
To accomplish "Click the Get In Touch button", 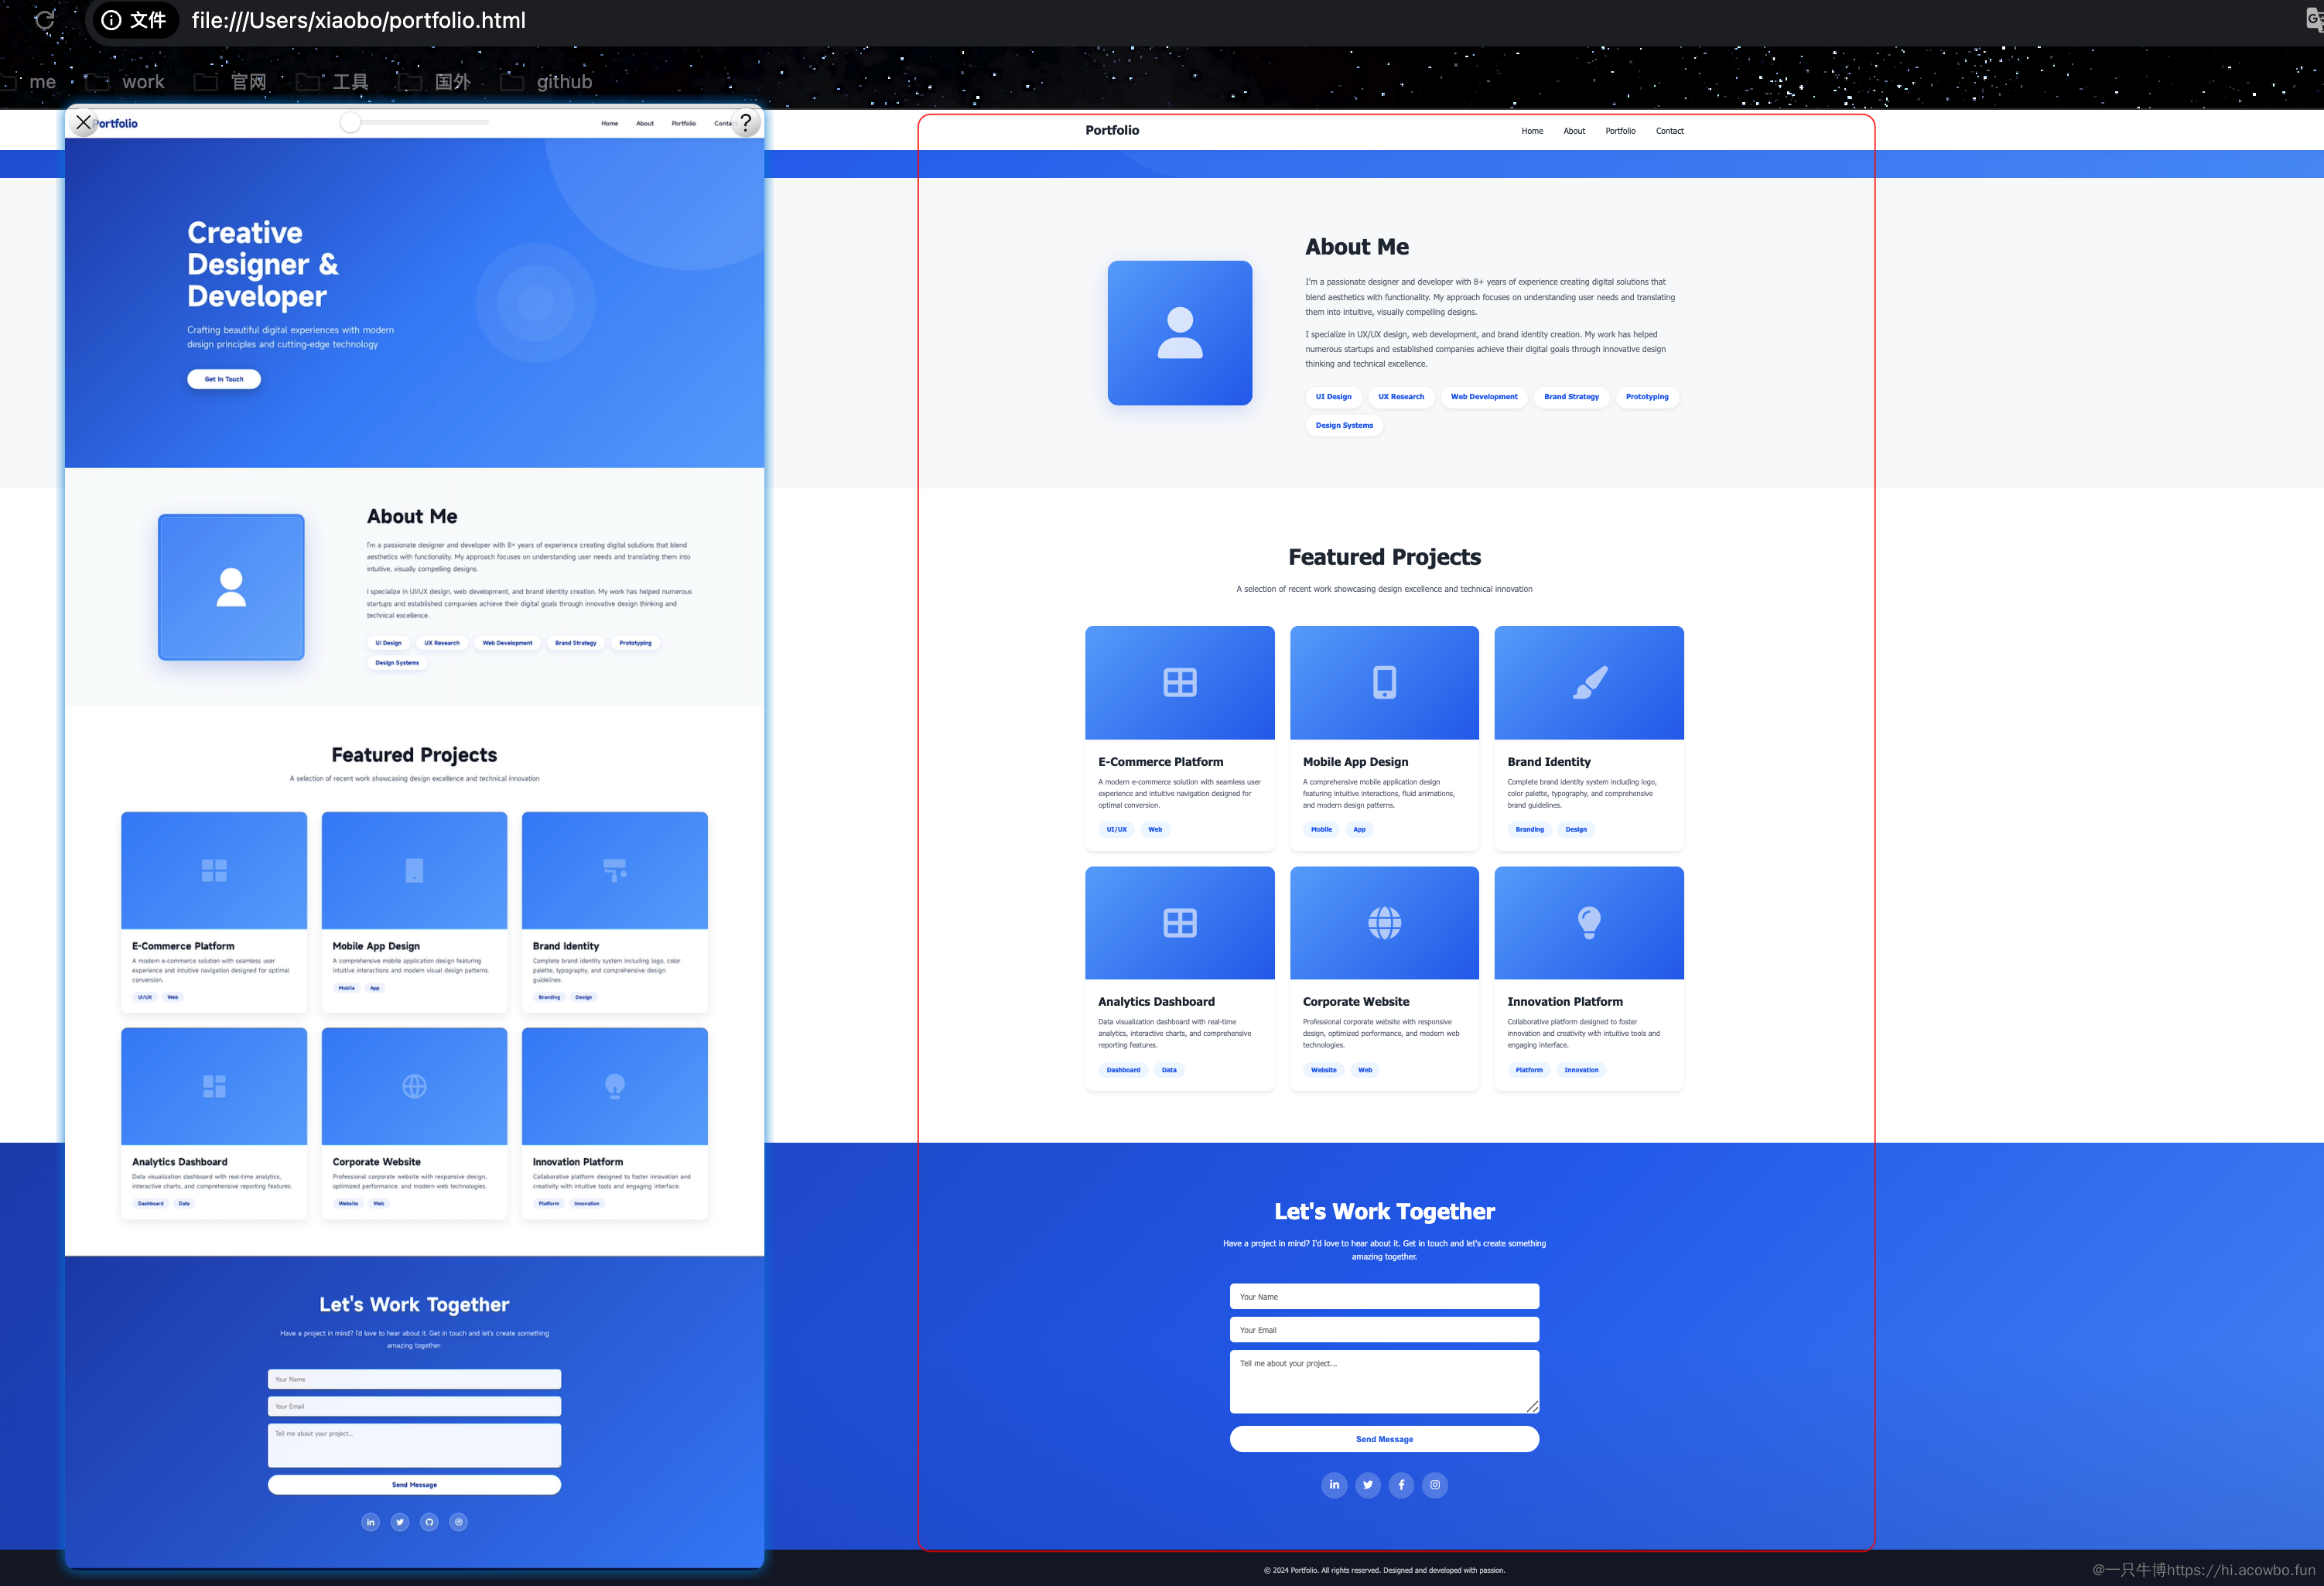I will [x=224, y=379].
